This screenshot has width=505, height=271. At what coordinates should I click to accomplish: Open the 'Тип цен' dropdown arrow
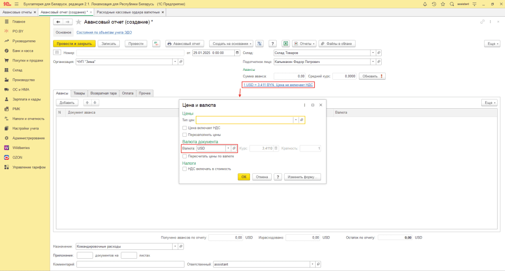point(296,120)
